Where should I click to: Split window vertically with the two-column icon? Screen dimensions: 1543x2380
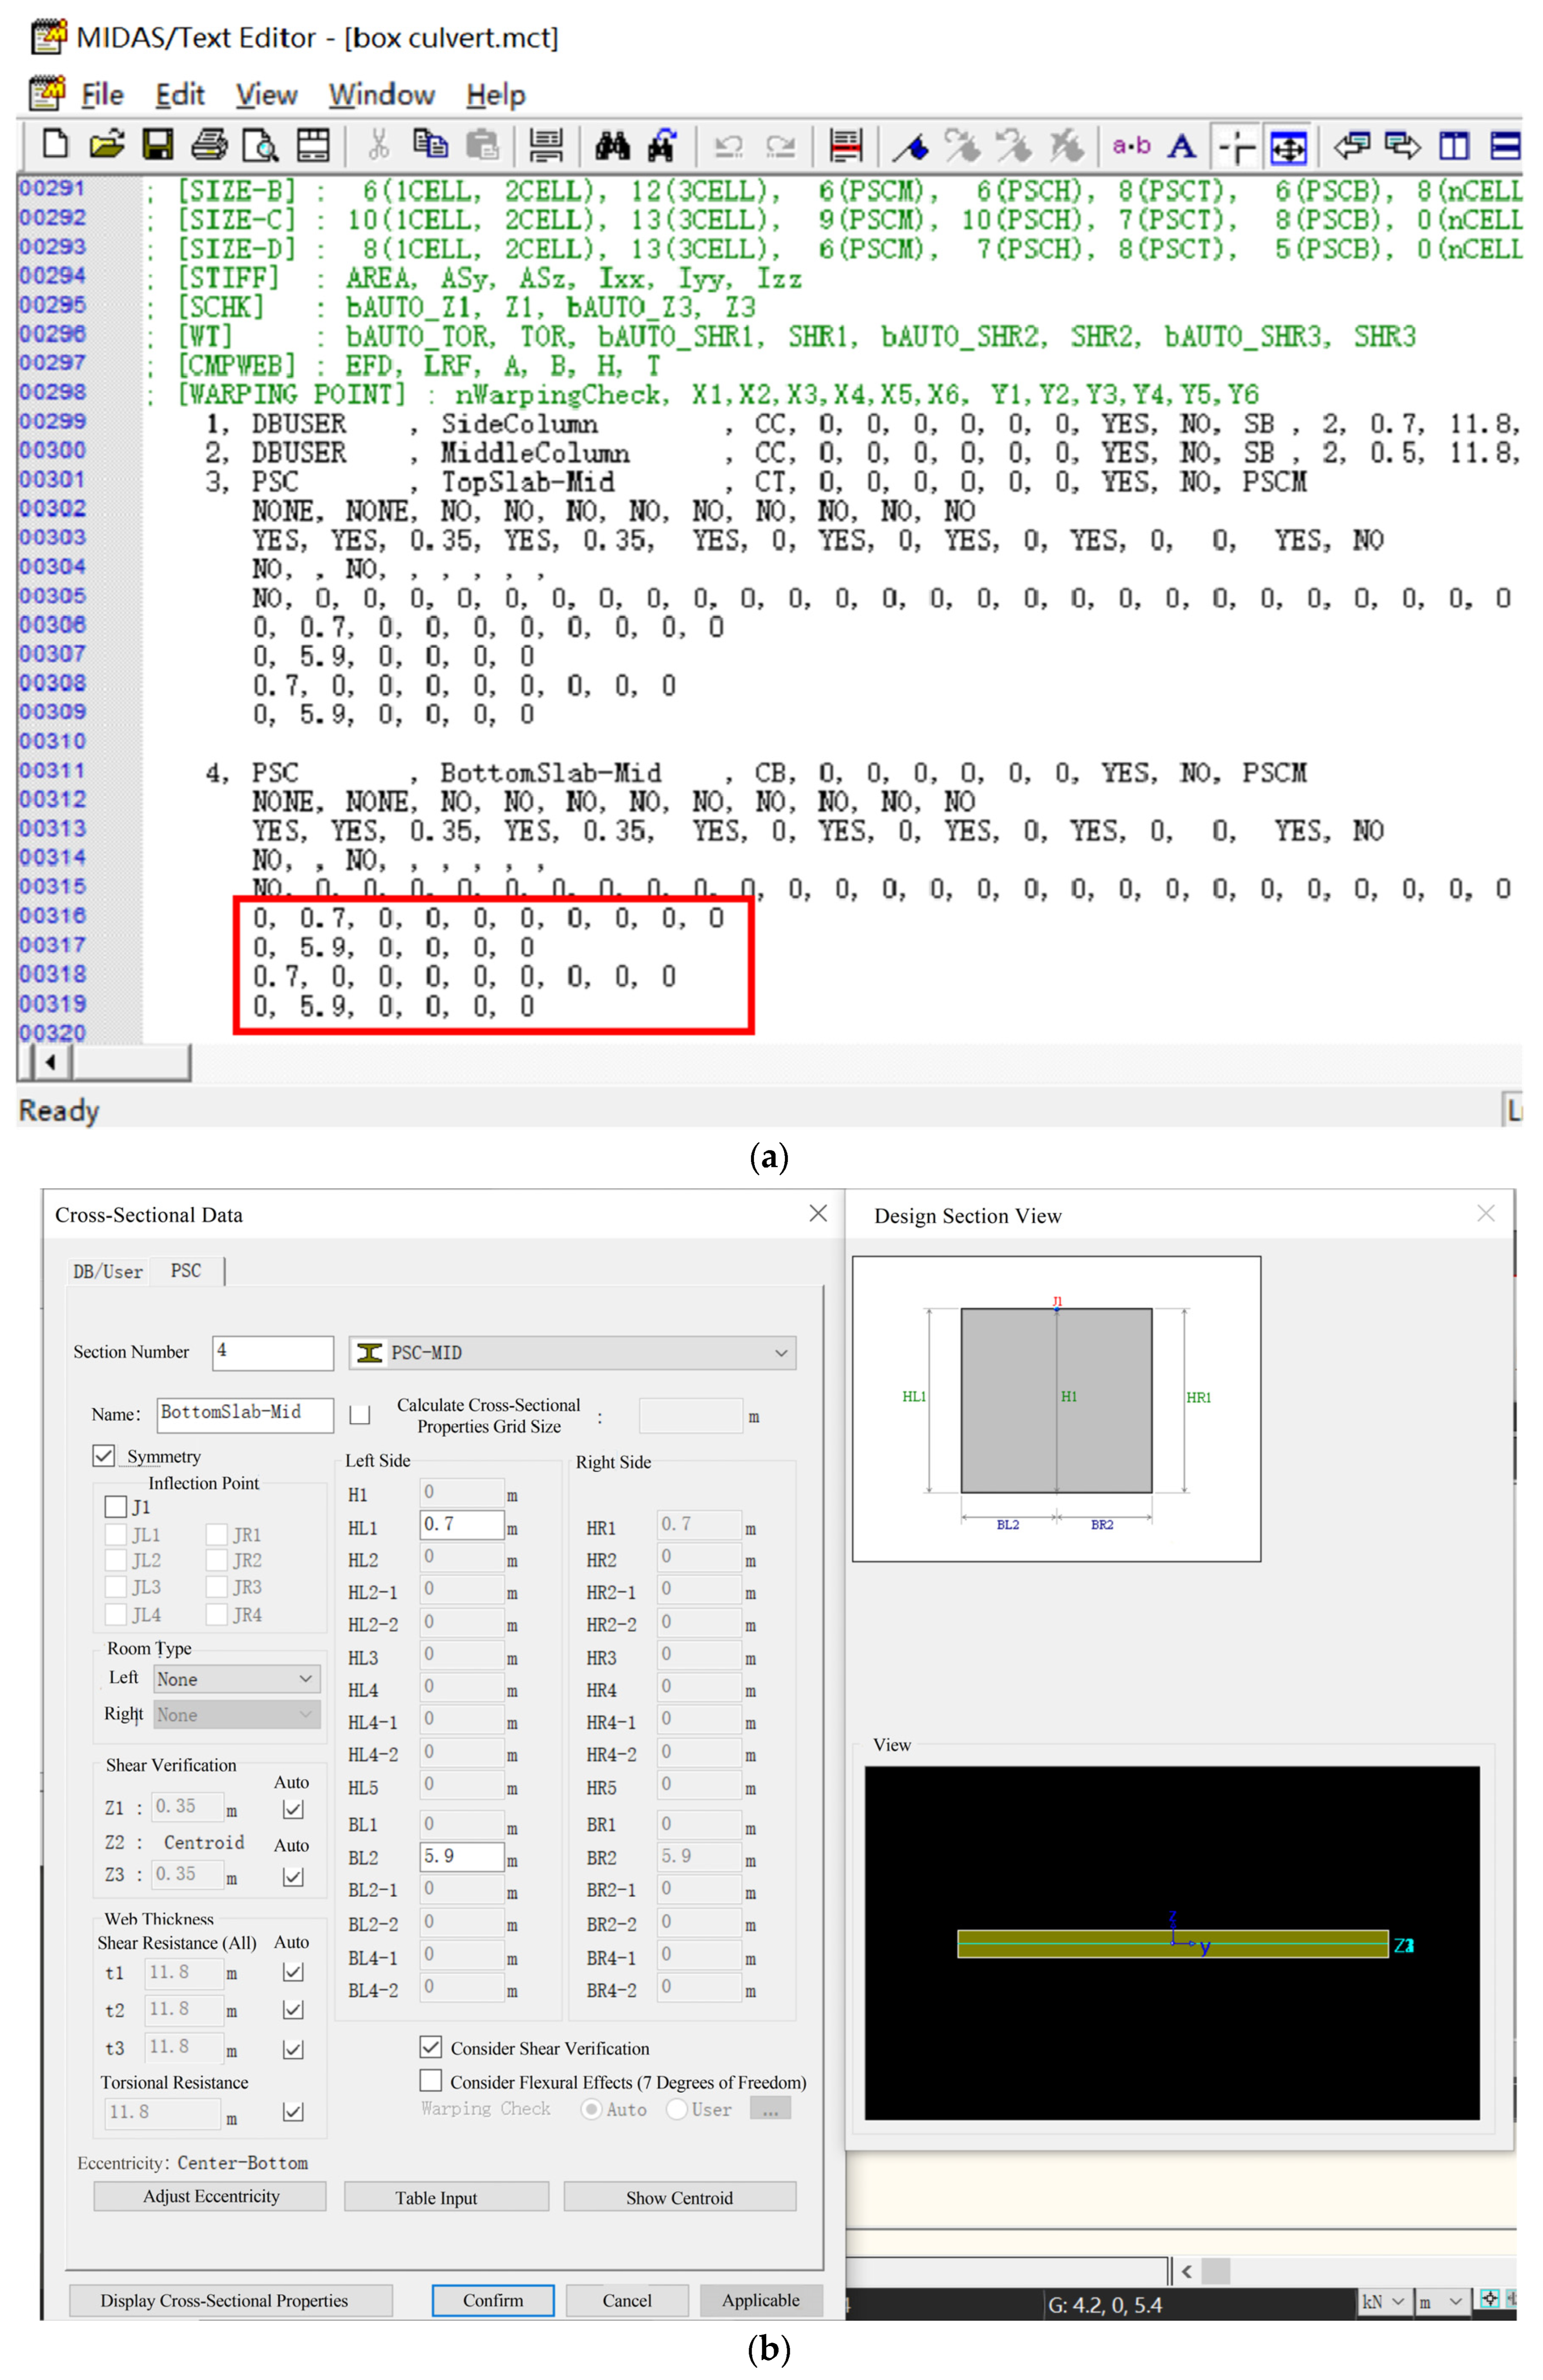[x=1454, y=146]
